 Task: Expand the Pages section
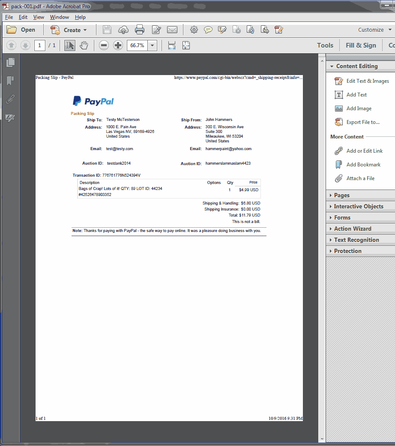point(360,196)
